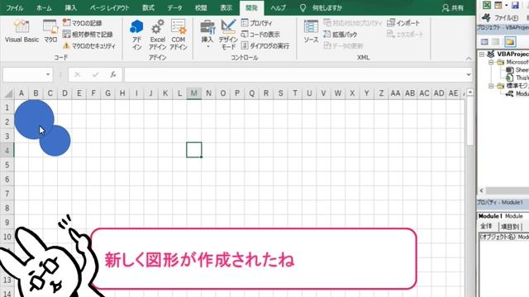This screenshot has height=297, width=529.
Task: Open Excel アドイン dialog
Action: 157,35
